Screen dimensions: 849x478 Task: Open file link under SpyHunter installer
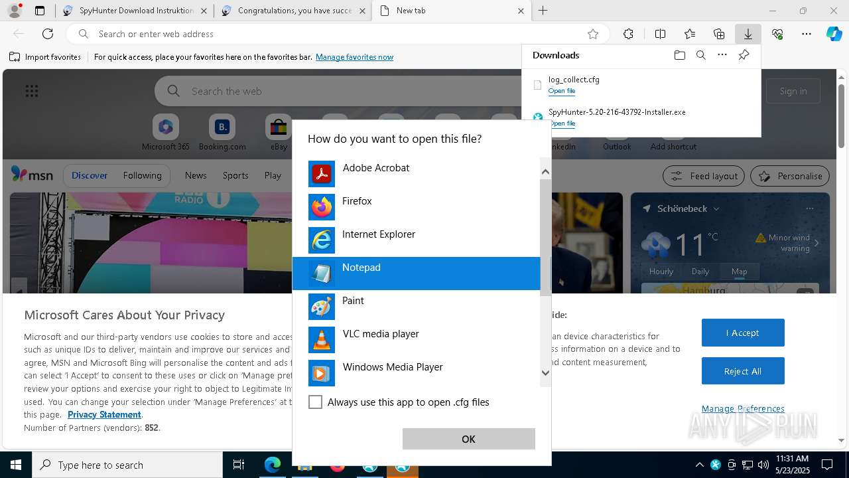pyautogui.click(x=562, y=123)
